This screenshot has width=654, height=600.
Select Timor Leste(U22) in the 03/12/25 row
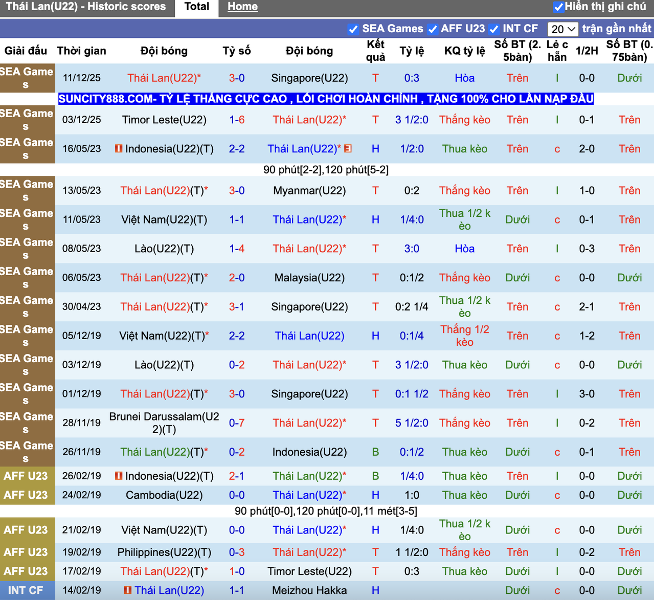[x=164, y=120]
